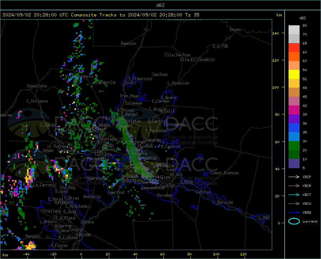321x259 pixels.
Task: Click the 'Mirador' map label
Action: point(165,195)
